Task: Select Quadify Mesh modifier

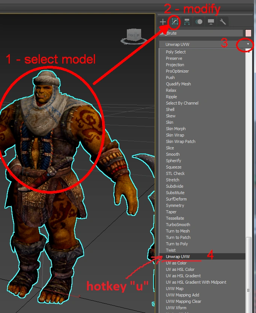Action: pyautogui.click(x=178, y=84)
